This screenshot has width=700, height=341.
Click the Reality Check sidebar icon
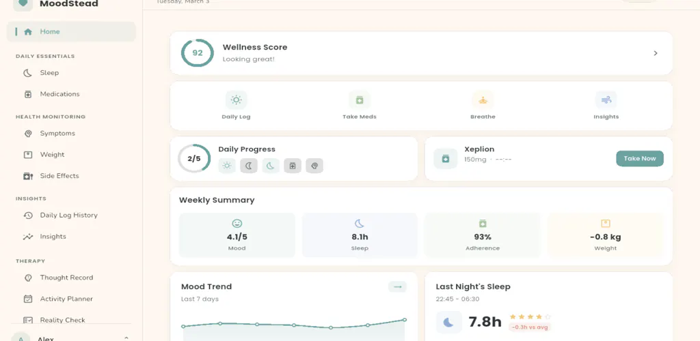coord(27,320)
